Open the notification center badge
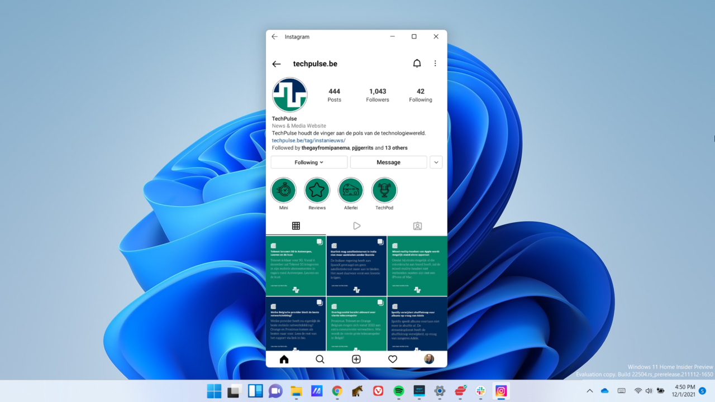 [703, 391]
